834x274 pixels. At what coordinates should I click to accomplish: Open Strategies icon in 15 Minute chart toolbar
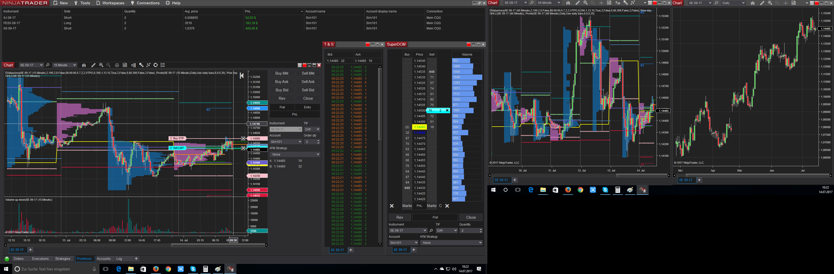point(155,65)
